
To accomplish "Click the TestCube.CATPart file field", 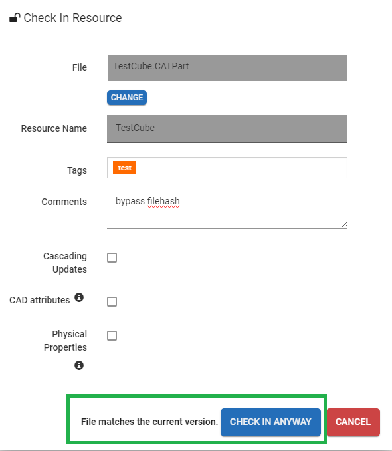I will pyautogui.click(x=227, y=68).
